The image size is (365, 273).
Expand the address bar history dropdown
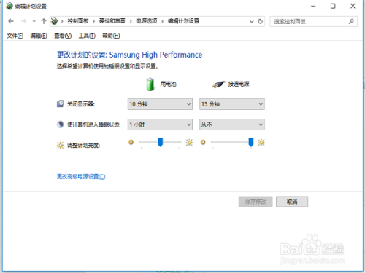[x=252, y=21]
